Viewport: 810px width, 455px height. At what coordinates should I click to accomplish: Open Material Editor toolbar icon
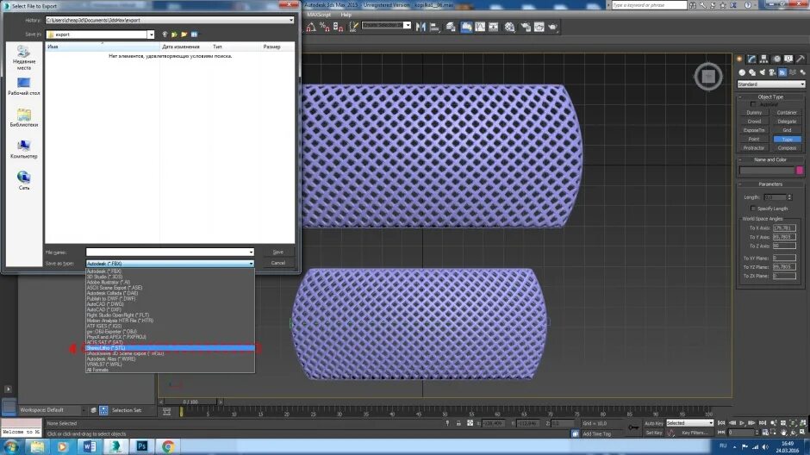(x=510, y=27)
